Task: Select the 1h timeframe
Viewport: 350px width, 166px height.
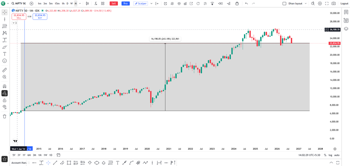Action: [63, 4]
